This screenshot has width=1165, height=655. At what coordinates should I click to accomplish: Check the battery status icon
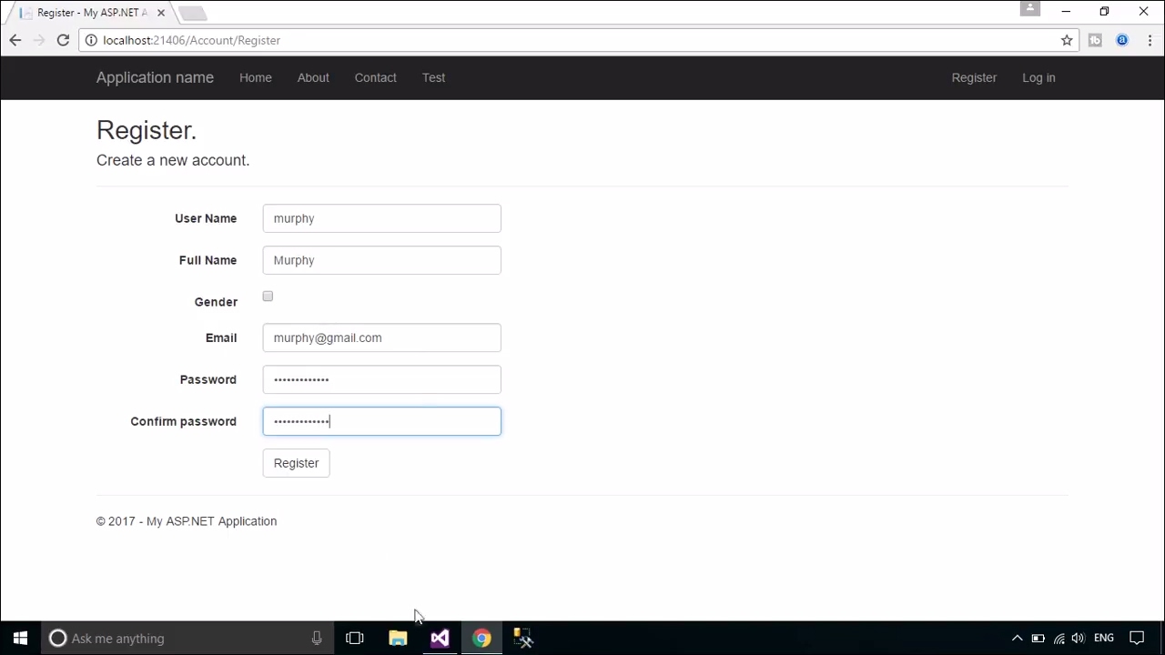(x=1038, y=638)
